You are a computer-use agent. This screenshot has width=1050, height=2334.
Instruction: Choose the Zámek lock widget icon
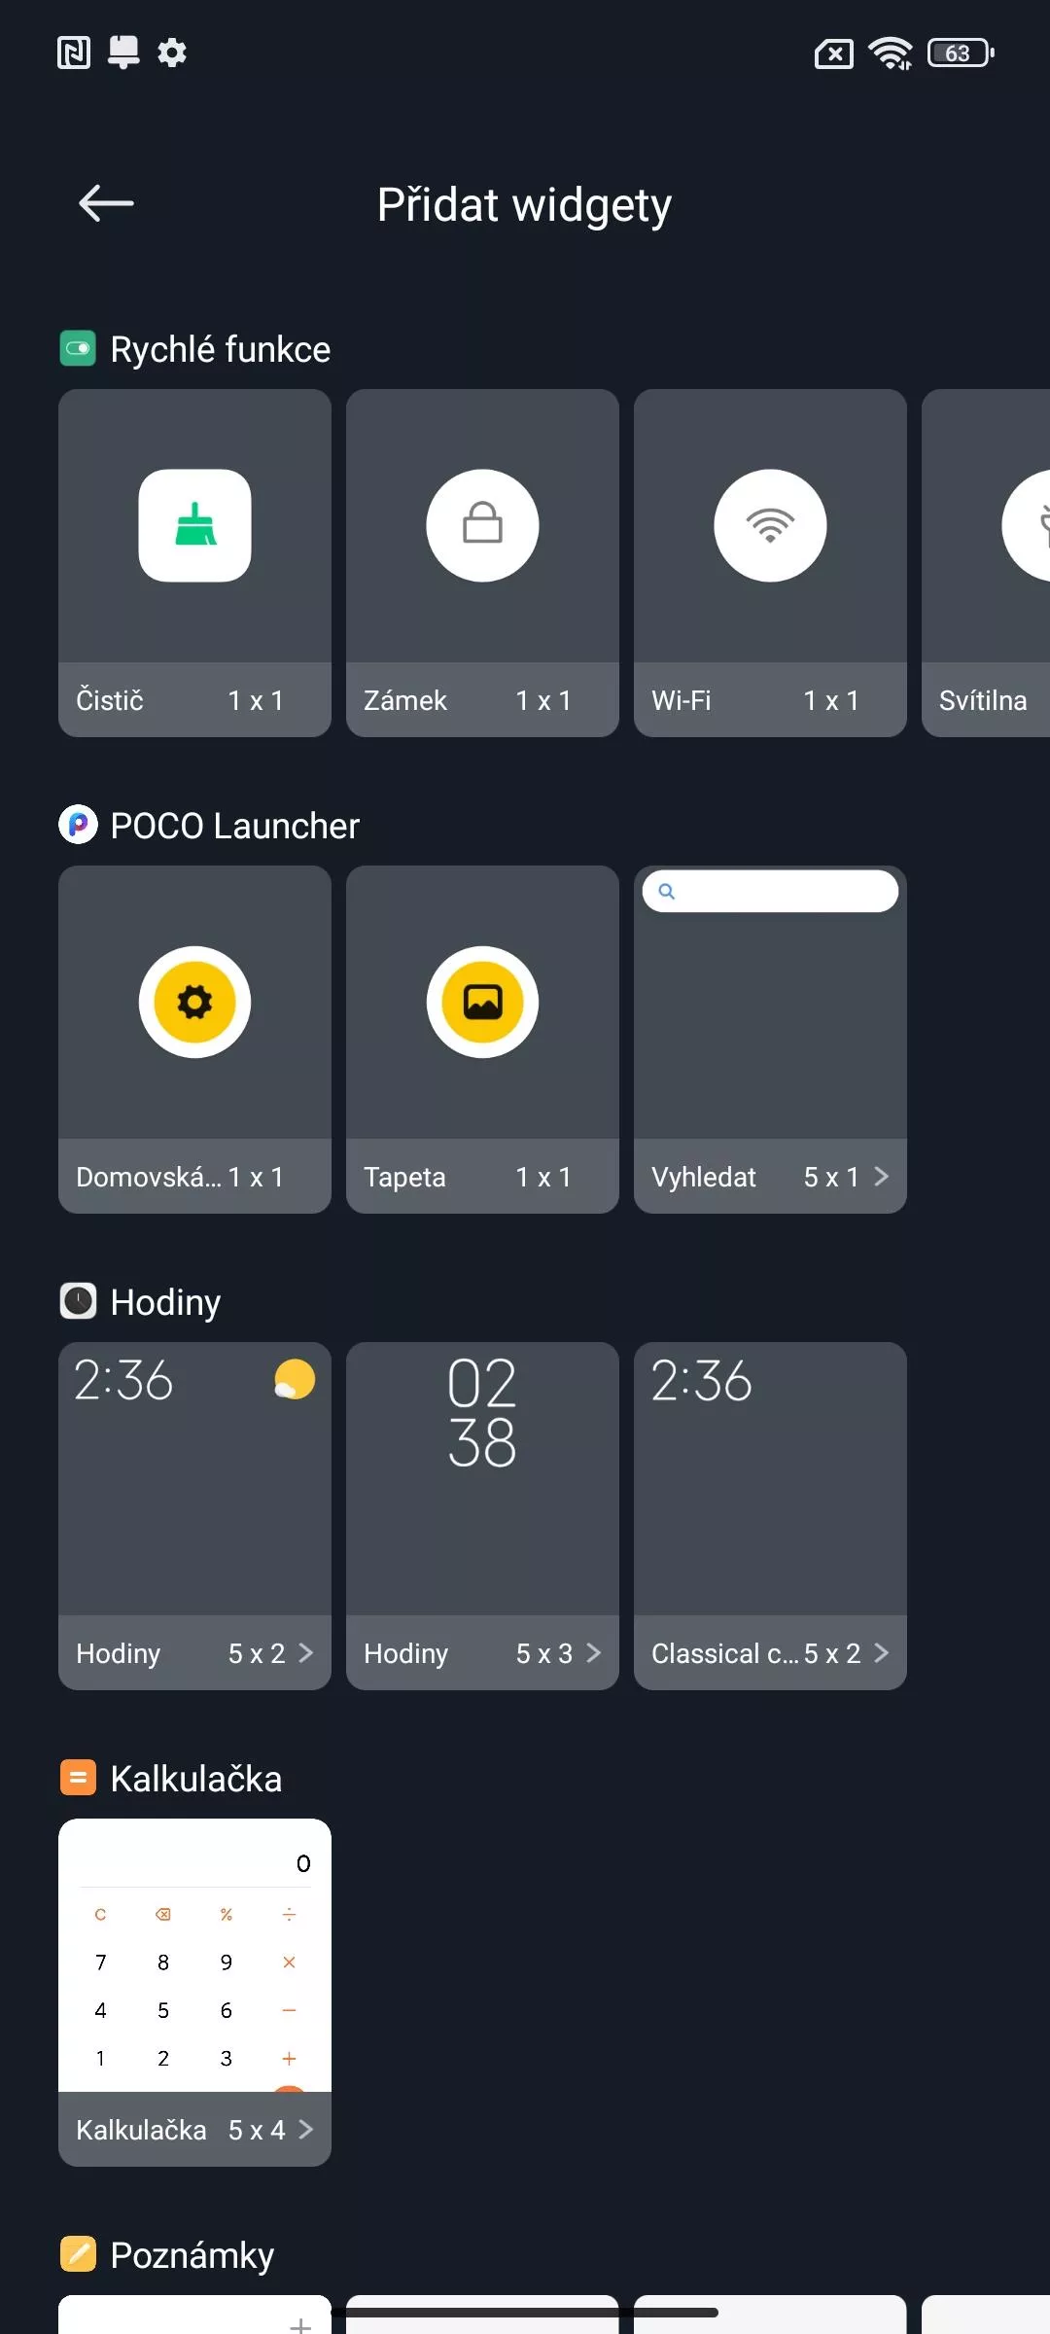pos(482,525)
